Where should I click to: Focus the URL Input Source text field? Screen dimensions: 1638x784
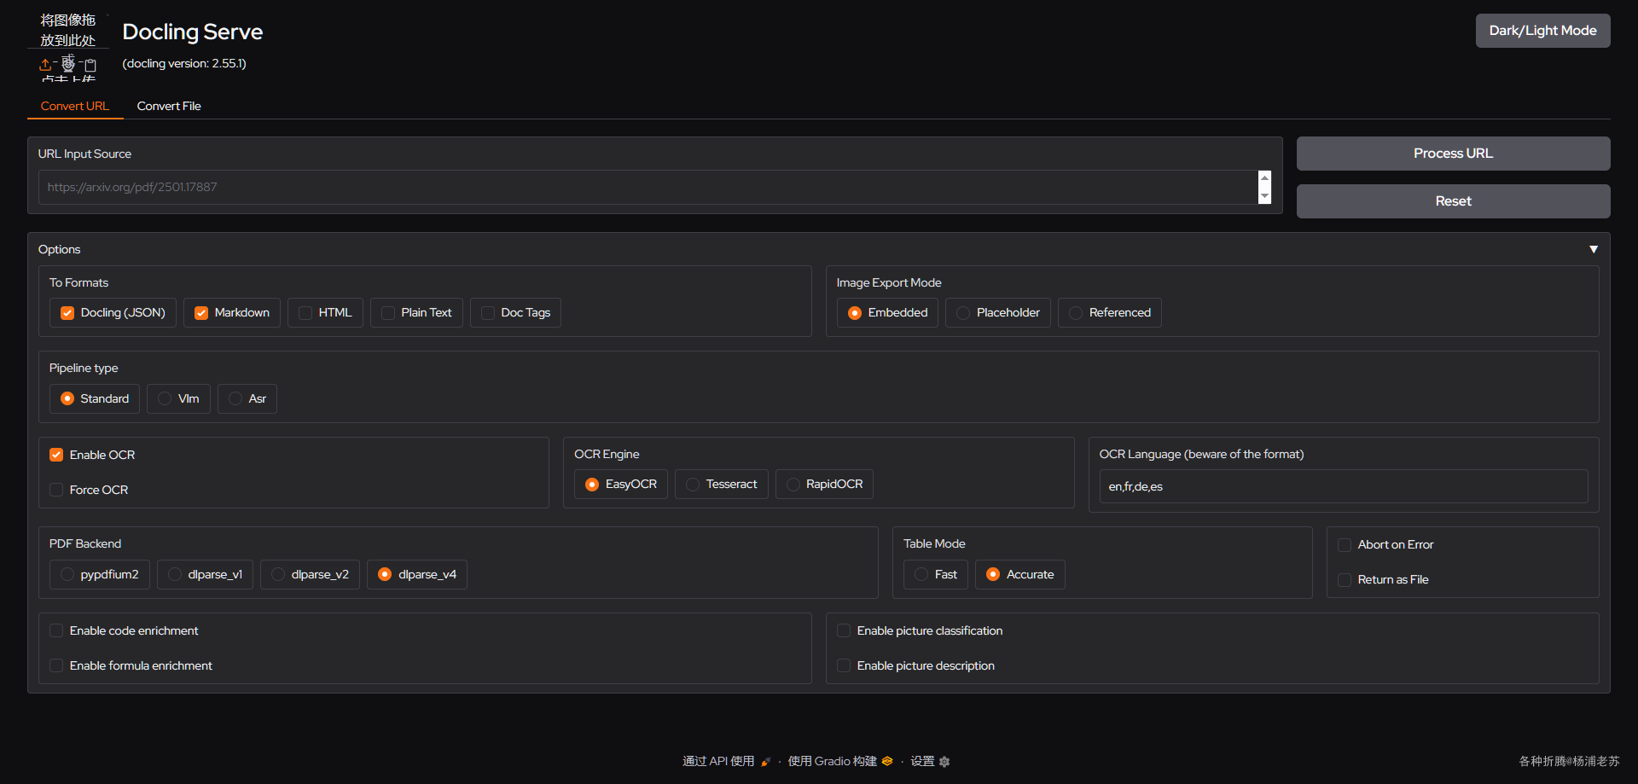[x=648, y=187]
